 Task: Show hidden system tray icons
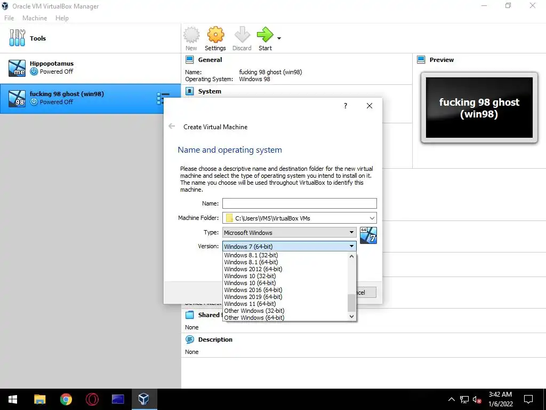pyautogui.click(x=451, y=399)
